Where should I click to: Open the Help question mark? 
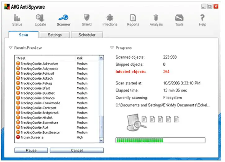(202, 18)
